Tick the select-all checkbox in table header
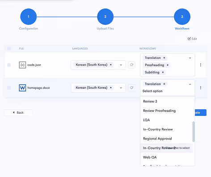The height and width of the screenshot is (177, 211). click(9, 49)
